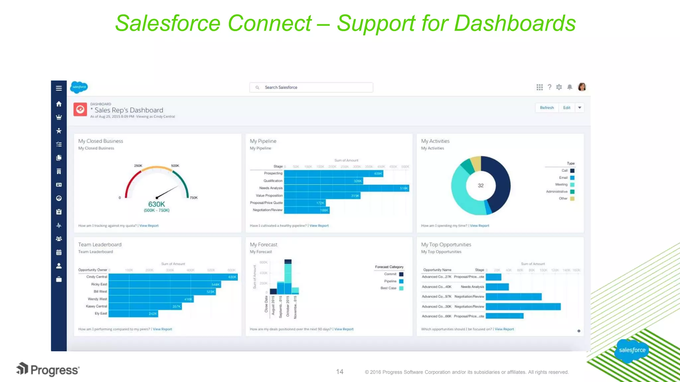The image size is (680, 382).
Task: Click the Pipeline forecast legend swatch
Action: pyautogui.click(x=401, y=281)
